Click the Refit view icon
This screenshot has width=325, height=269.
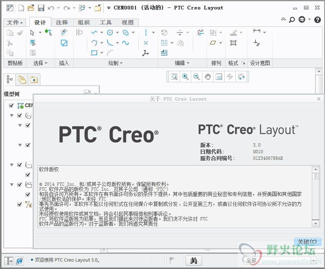(174, 77)
